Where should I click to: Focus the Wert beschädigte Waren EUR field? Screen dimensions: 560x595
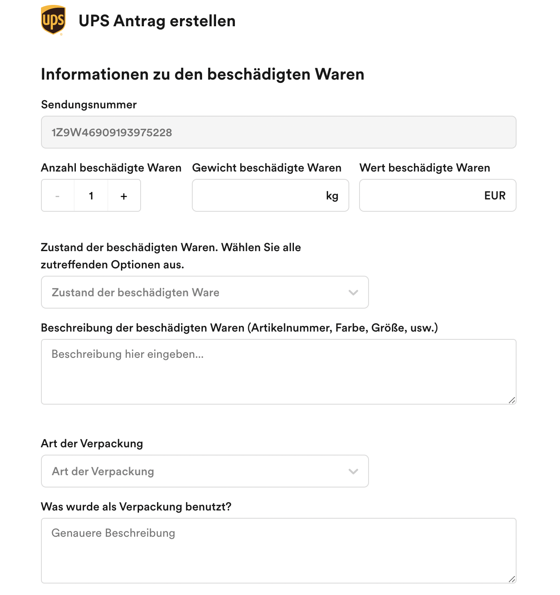pos(438,195)
